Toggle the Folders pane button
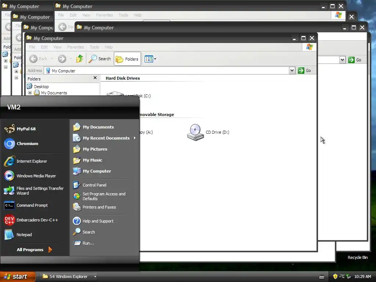The height and width of the screenshot is (282, 376). click(127, 59)
